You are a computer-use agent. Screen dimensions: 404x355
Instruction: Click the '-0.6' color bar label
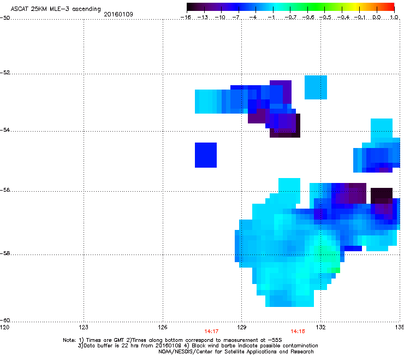pyautogui.click(x=308, y=17)
